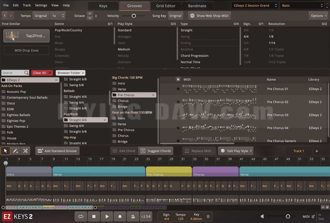
Task: Select the scissors cut tool
Action: [26, 151]
